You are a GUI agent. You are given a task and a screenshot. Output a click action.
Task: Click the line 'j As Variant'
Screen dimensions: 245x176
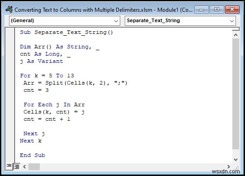pos(42,61)
